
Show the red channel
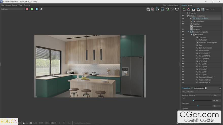27,9
